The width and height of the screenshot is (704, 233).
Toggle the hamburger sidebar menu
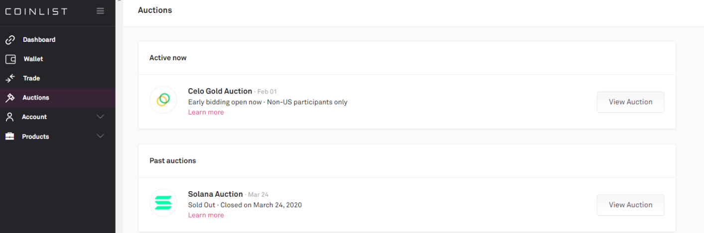pyautogui.click(x=100, y=11)
